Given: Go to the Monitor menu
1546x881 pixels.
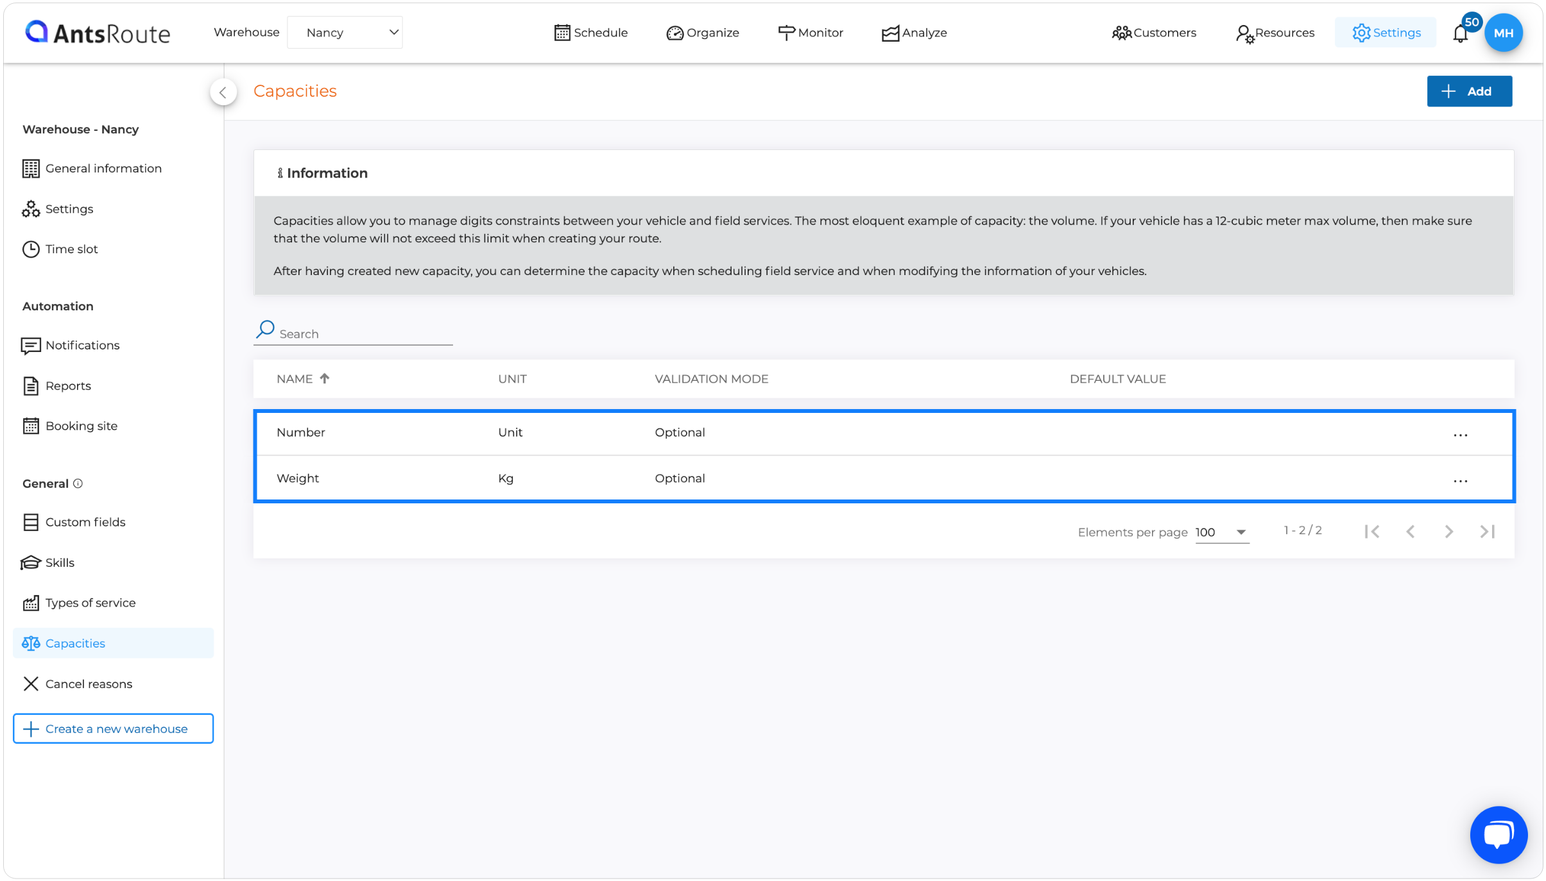Looking at the screenshot, I should 811,33.
